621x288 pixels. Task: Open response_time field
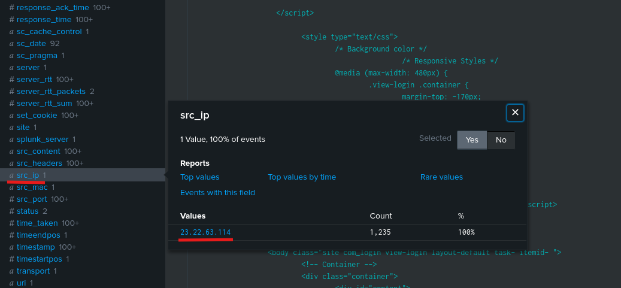point(44,19)
